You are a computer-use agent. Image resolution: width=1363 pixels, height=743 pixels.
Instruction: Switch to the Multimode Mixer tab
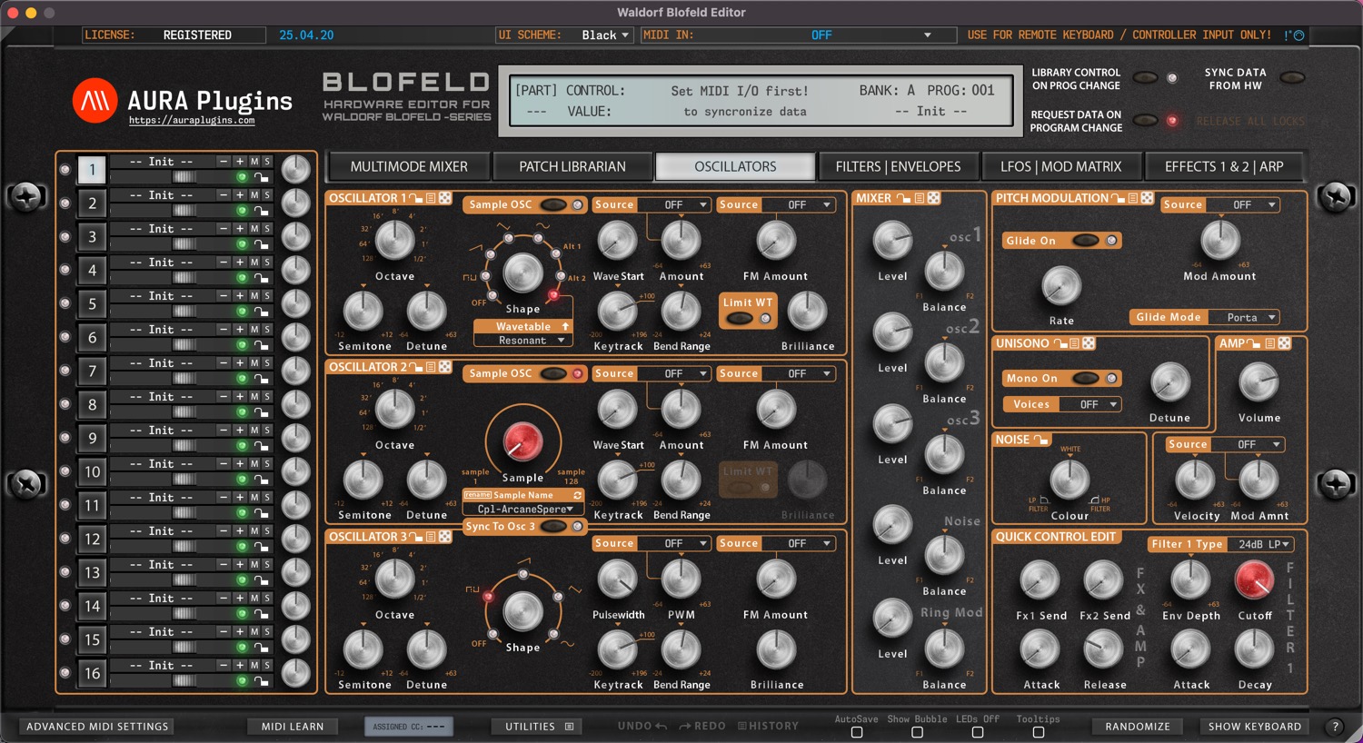[409, 167]
